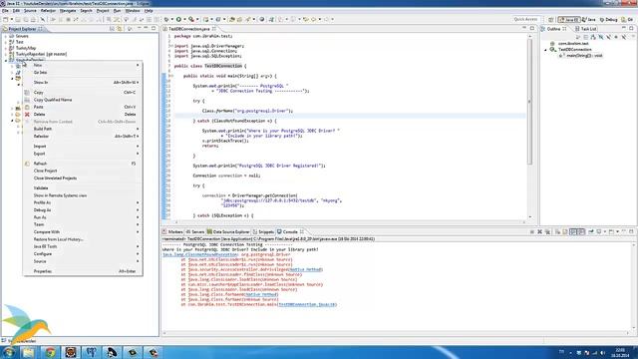638x359 pixels.
Task: Open Windows Explorer from the taskbar
Action: point(29,352)
